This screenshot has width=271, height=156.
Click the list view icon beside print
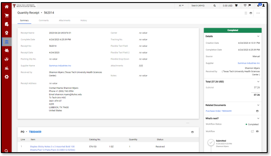tap(246, 13)
